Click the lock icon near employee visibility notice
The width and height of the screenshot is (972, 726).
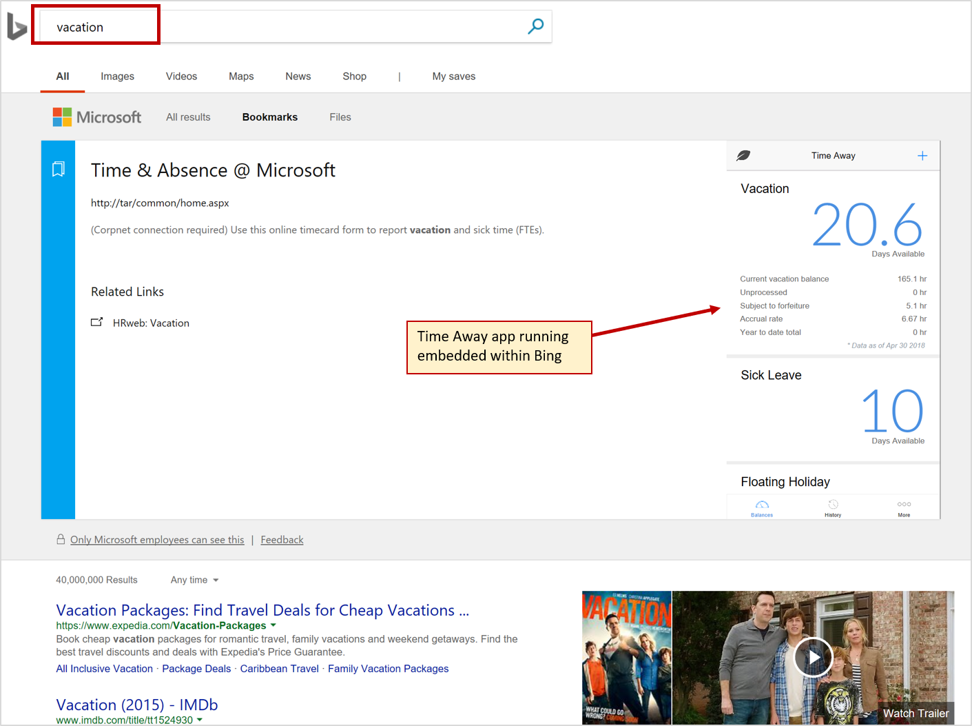(61, 539)
